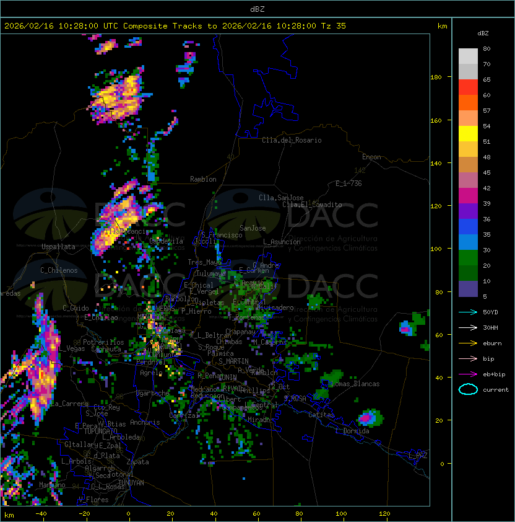Click the 'Cacheuta' map label
515x522 pixels.
pos(106,349)
